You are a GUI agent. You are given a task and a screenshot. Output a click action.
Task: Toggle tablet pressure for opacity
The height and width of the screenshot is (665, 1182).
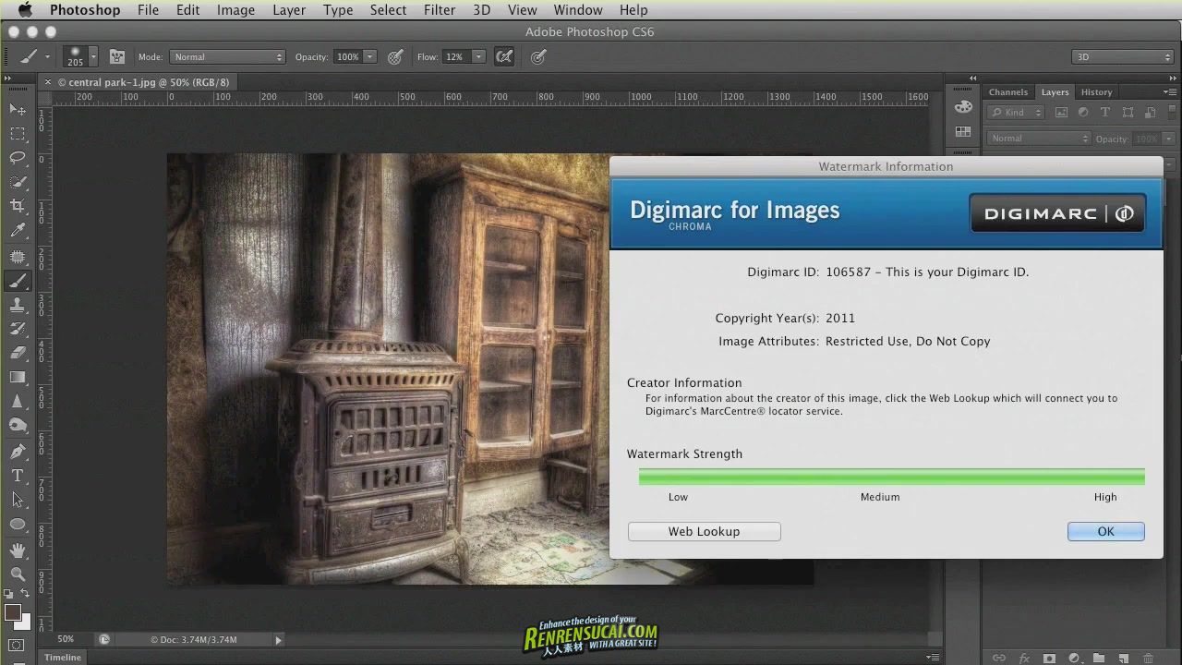pos(395,56)
